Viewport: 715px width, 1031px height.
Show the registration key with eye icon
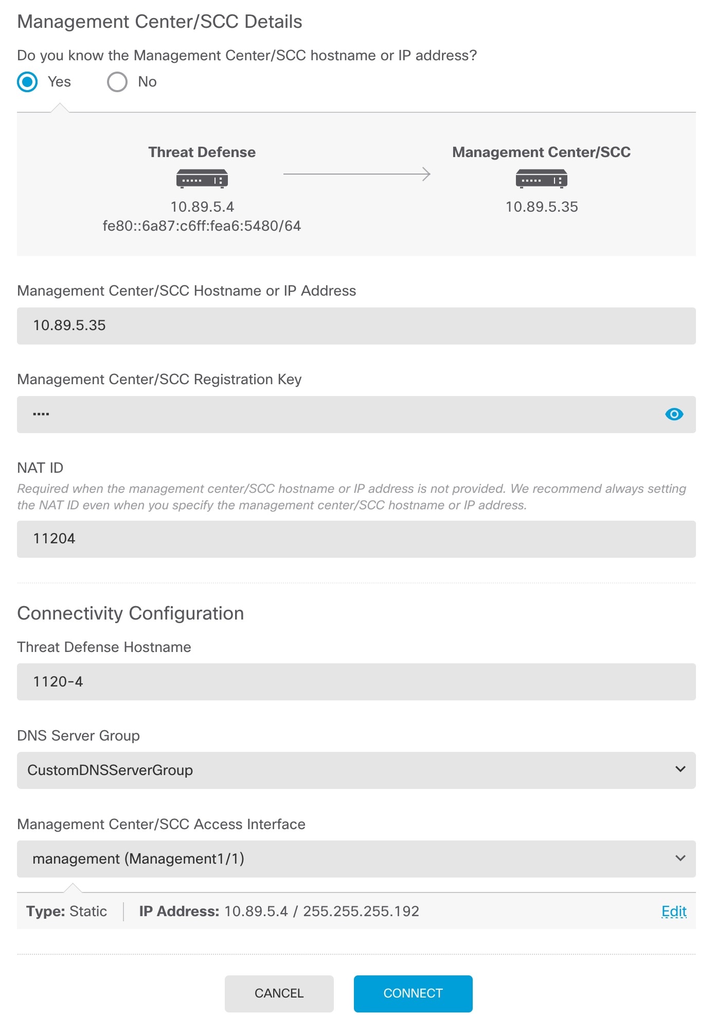pyautogui.click(x=674, y=414)
